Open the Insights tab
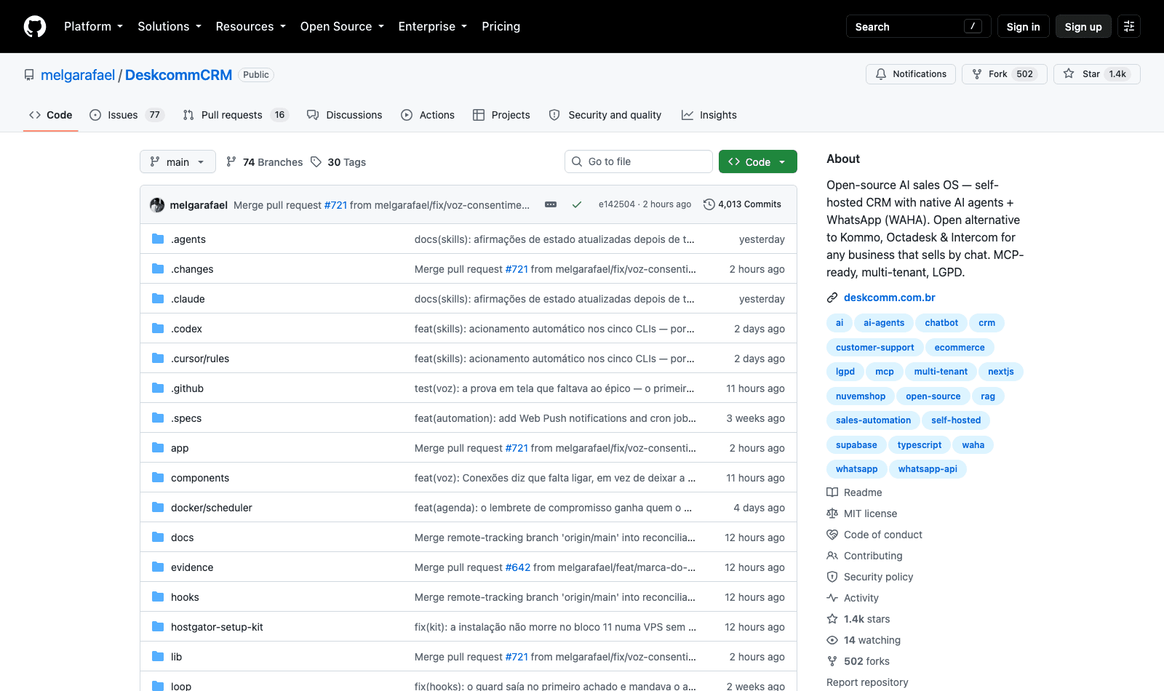This screenshot has height=691, width=1164. coord(709,115)
